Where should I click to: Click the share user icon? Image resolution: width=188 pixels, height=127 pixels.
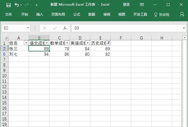pyautogui.click(x=182, y=14)
